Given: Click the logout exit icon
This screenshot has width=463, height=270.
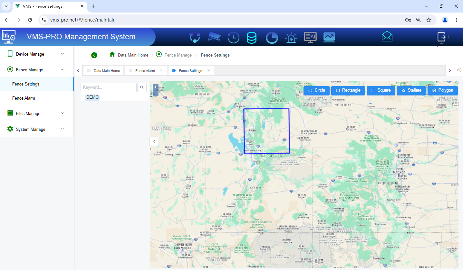Looking at the screenshot, I should pyautogui.click(x=441, y=37).
